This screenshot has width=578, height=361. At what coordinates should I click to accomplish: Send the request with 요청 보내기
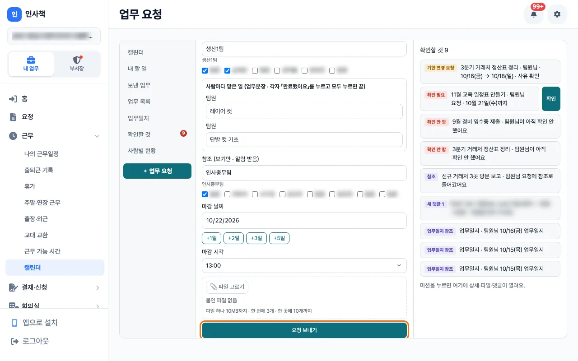coord(304,330)
